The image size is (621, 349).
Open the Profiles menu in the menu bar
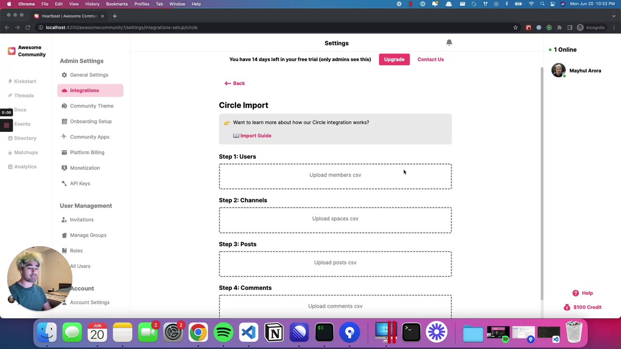142,4
